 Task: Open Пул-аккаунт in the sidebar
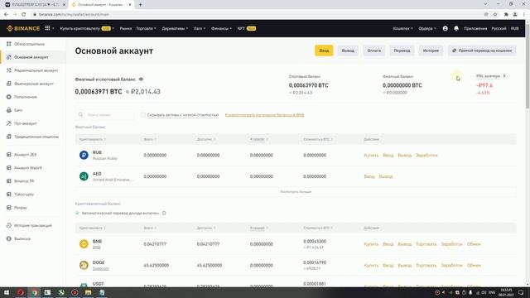(x=26, y=123)
